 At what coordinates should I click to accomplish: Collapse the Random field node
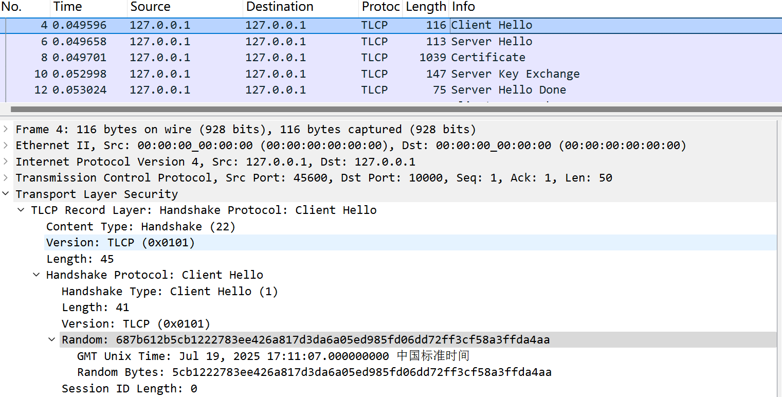(x=51, y=339)
